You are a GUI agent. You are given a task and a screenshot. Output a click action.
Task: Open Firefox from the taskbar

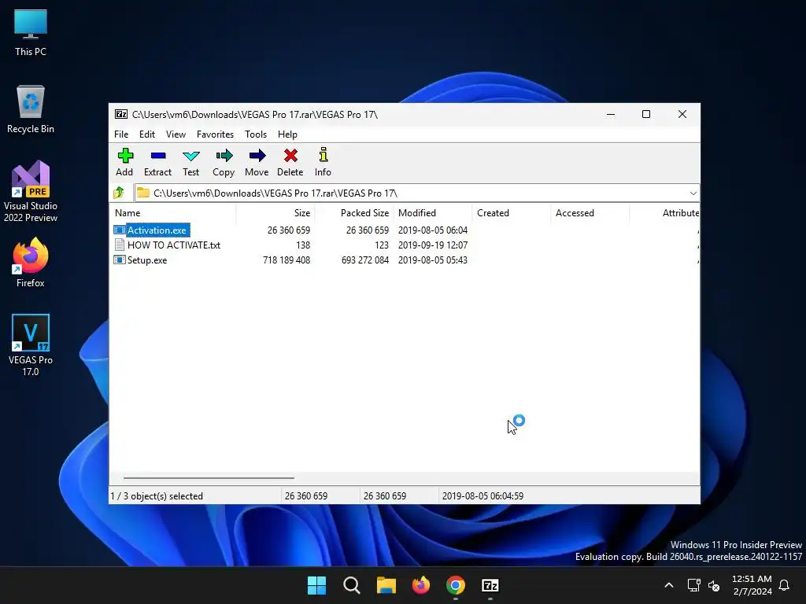click(421, 585)
